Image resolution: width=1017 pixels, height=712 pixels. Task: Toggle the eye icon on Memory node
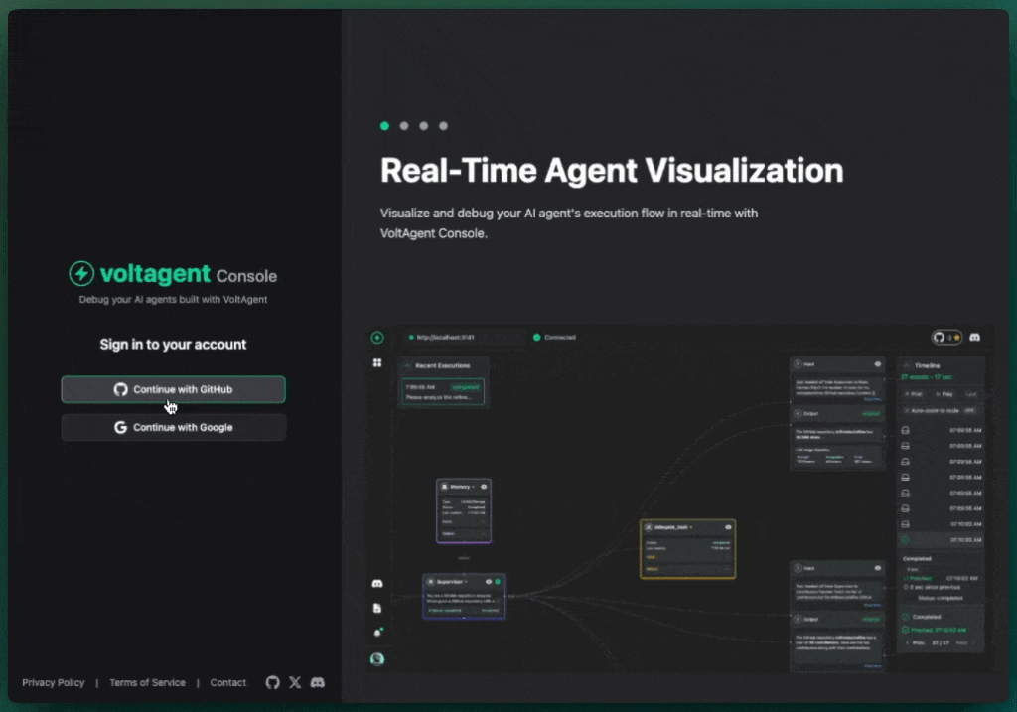tap(484, 487)
